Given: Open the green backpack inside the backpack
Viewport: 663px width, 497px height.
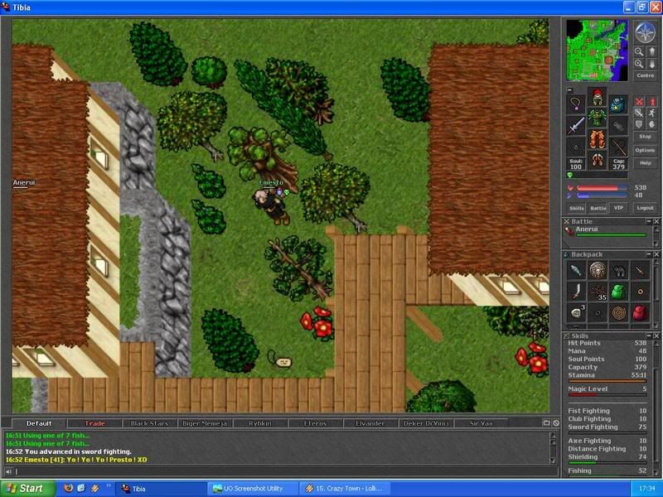Looking at the screenshot, I should click(619, 292).
